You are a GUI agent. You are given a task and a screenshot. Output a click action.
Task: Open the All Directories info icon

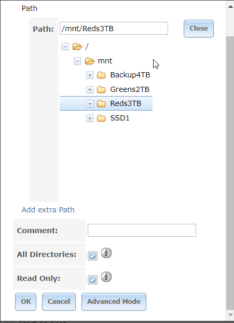pos(106,253)
